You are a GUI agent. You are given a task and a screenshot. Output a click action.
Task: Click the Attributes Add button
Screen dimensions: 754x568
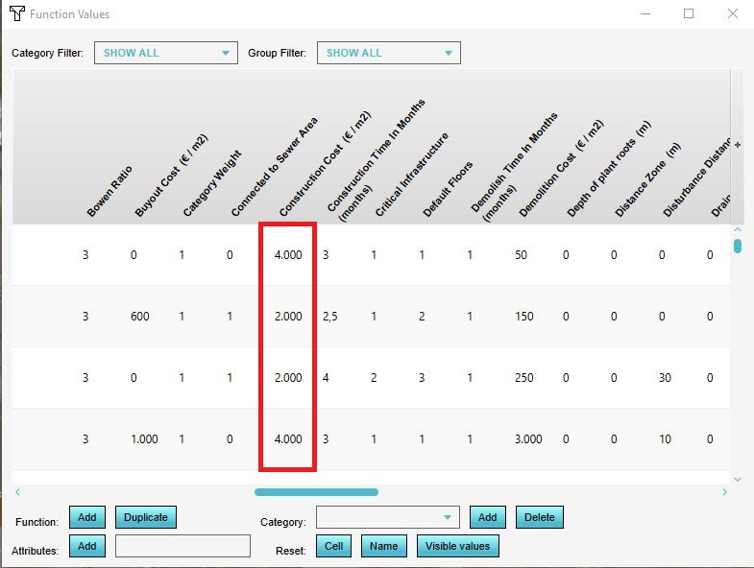coord(87,546)
